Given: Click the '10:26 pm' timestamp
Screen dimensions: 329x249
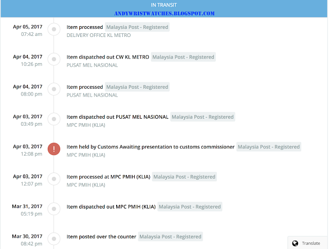Looking at the screenshot, I should 31,64.
